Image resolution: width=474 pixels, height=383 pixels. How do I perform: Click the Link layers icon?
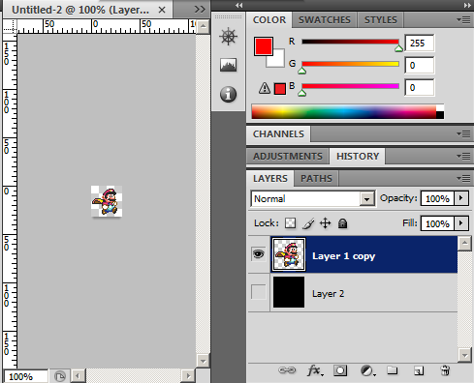click(287, 370)
